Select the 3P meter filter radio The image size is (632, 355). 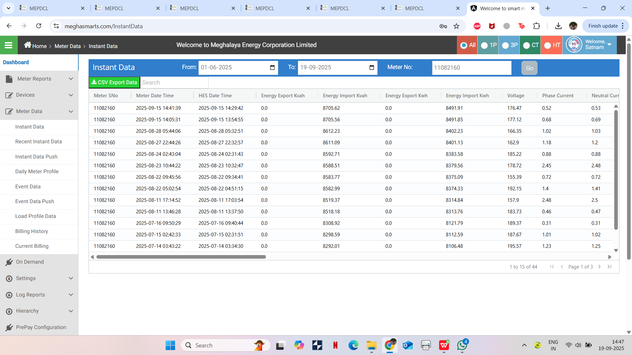pos(506,45)
